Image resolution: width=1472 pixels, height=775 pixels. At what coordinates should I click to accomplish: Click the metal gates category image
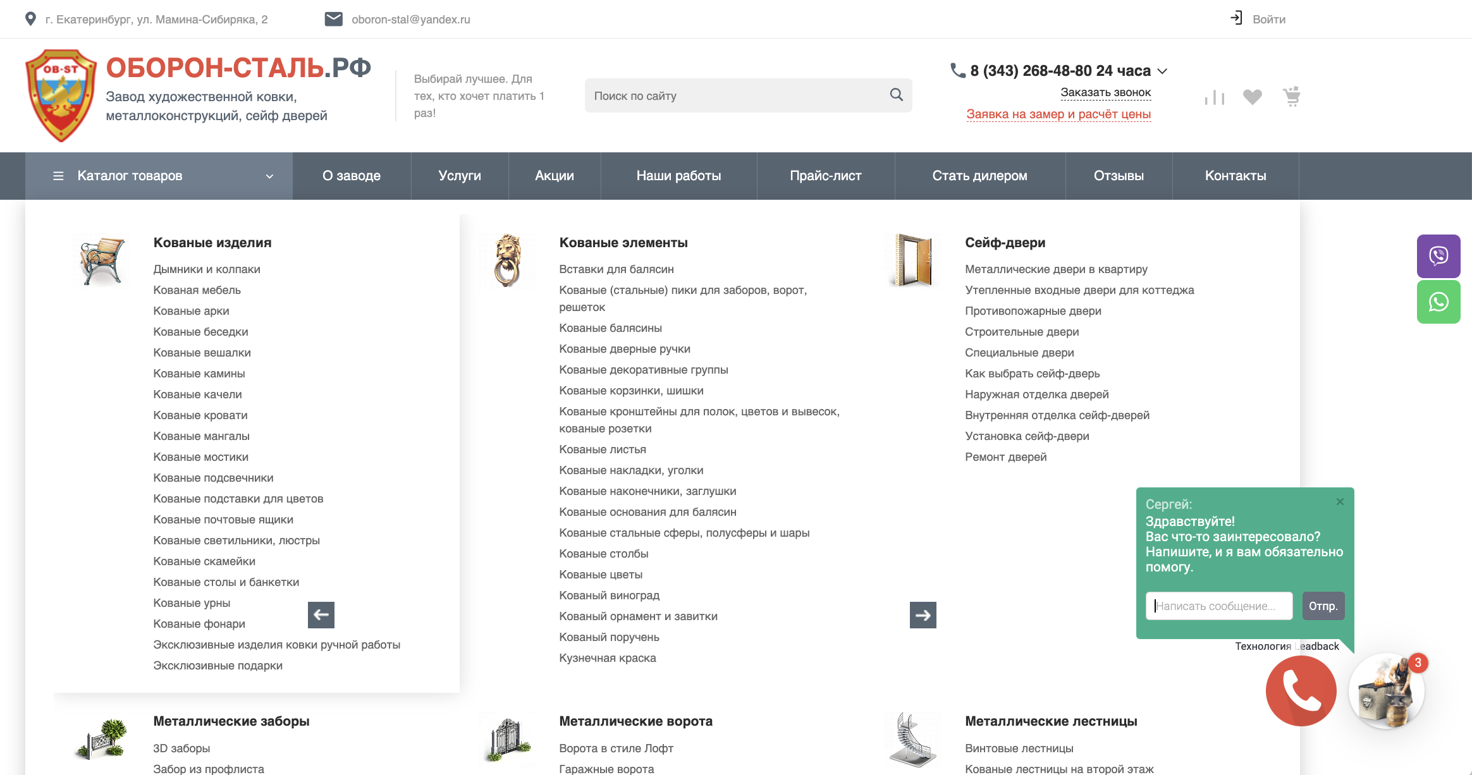tap(507, 739)
